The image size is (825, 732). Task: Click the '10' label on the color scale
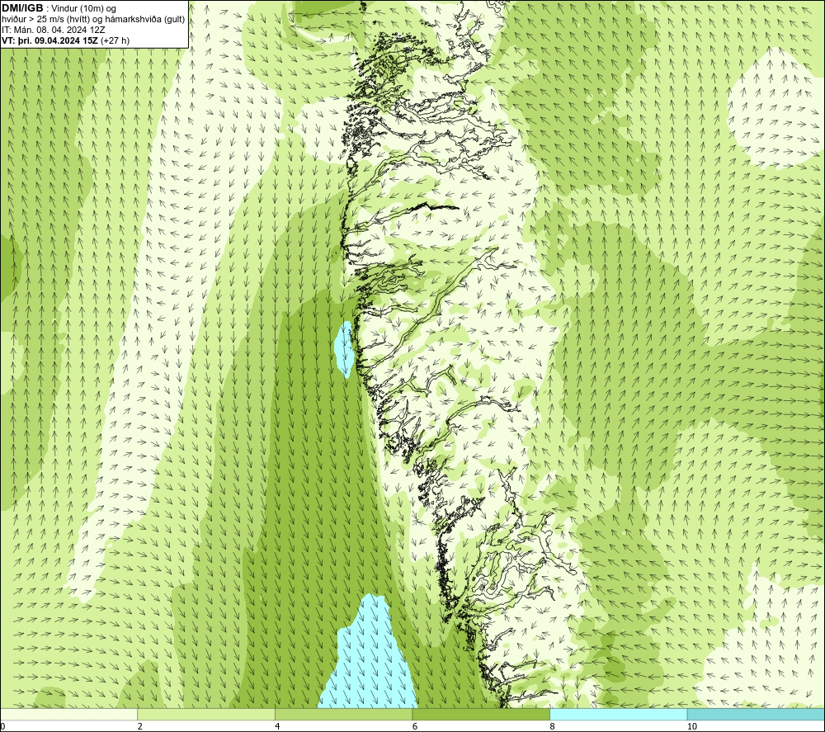(692, 726)
